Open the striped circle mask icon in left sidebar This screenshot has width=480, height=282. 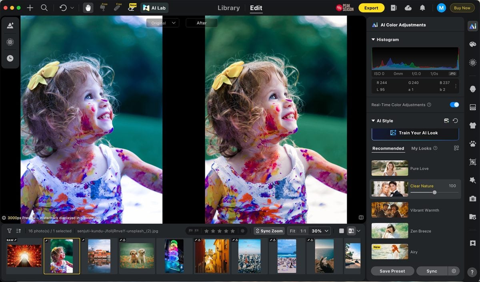(x=10, y=42)
